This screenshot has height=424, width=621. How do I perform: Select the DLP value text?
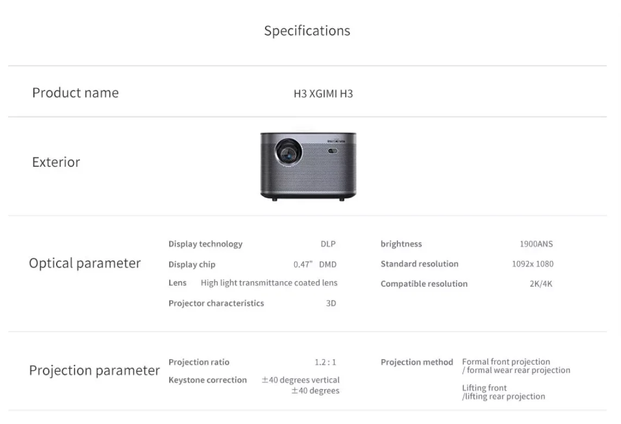(x=328, y=244)
